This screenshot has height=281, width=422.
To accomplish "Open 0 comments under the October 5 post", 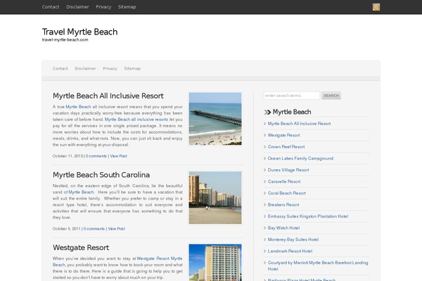I will [94, 229].
